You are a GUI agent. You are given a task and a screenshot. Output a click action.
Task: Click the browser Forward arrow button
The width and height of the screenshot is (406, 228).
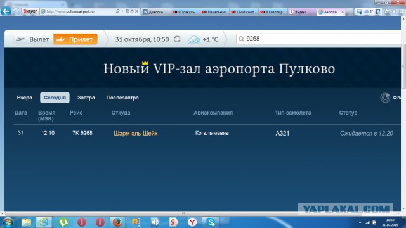tap(16, 11)
